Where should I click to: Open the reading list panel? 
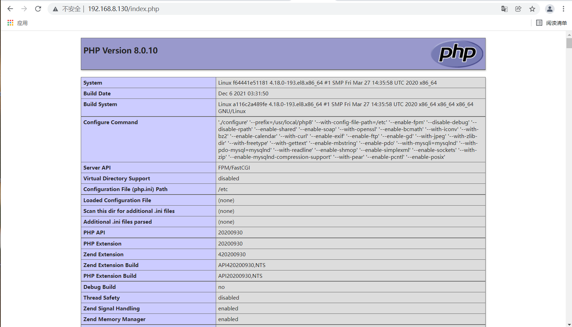click(552, 23)
